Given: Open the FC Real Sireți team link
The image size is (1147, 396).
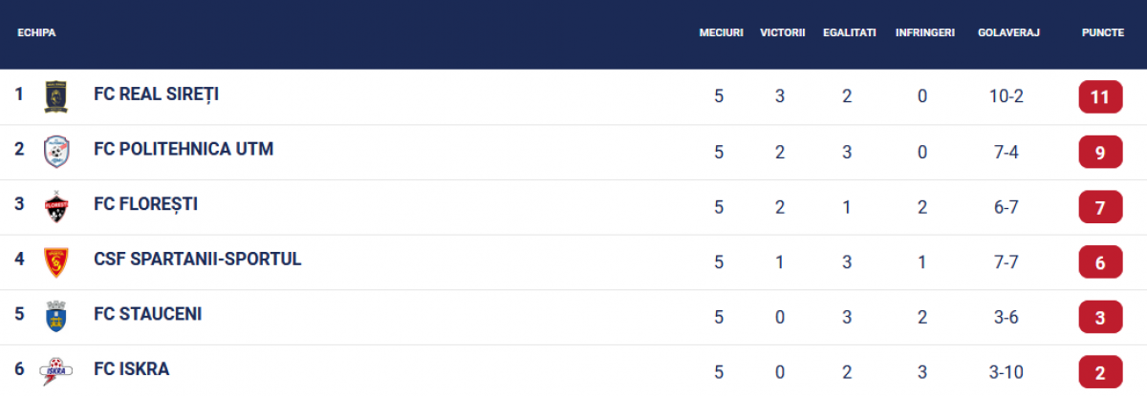Looking at the screenshot, I should pyautogui.click(x=157, y=94).
